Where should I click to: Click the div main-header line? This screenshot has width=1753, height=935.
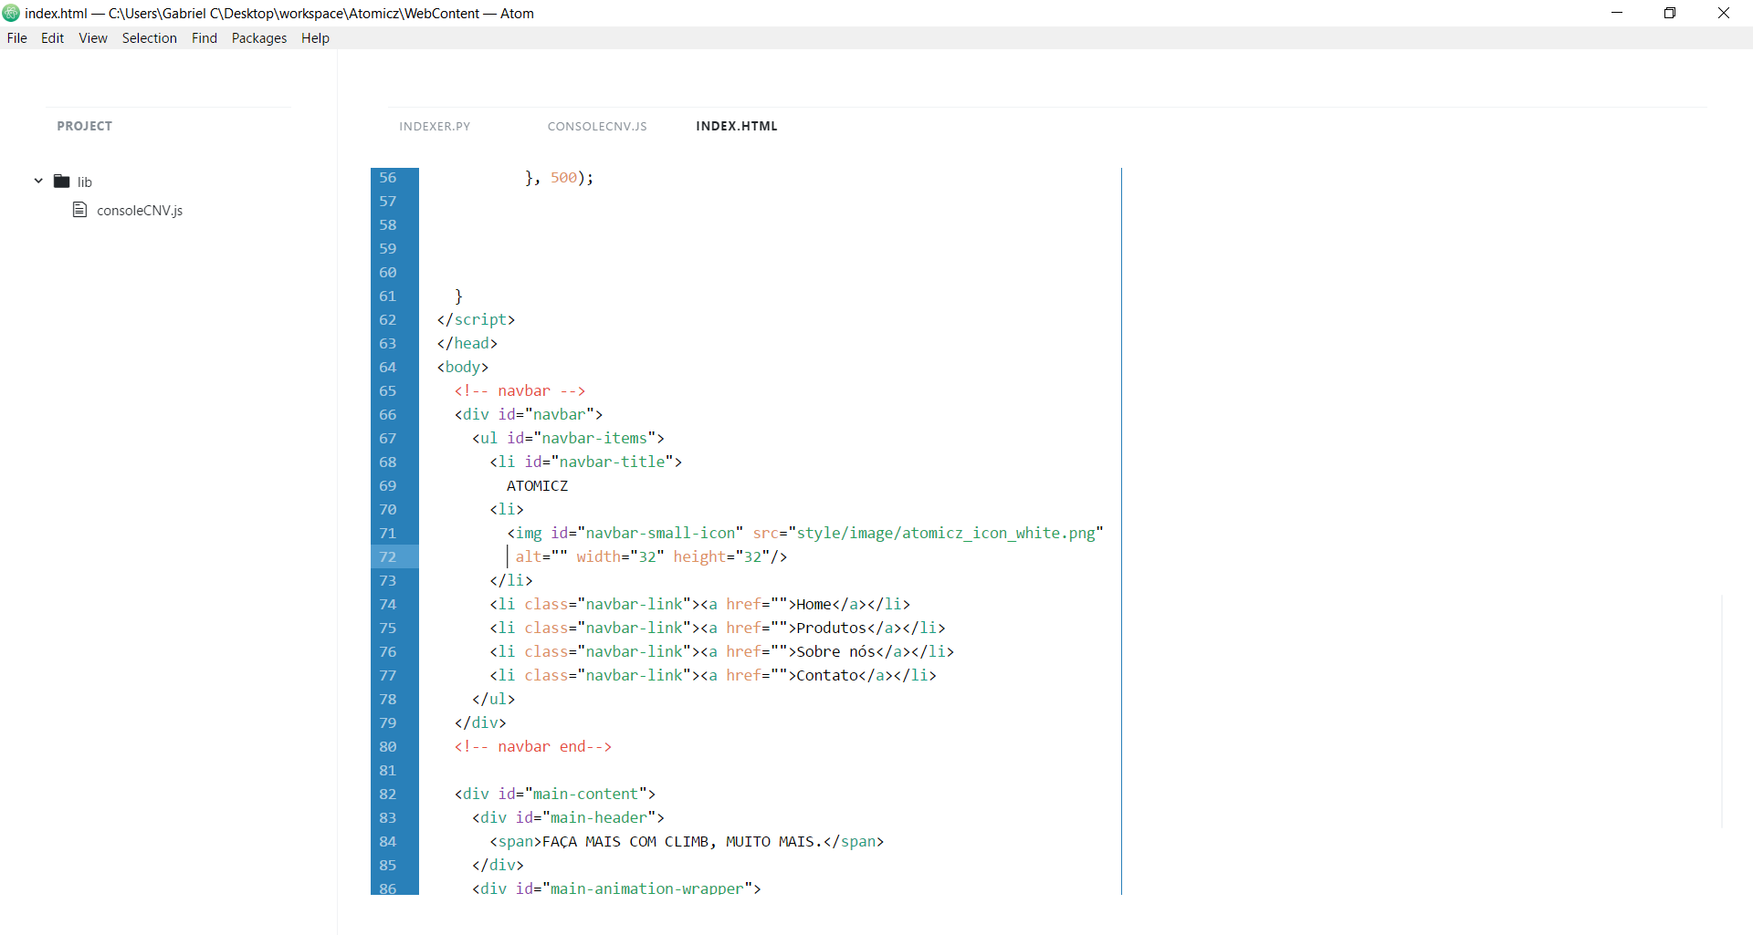click(x=568, y=818)
